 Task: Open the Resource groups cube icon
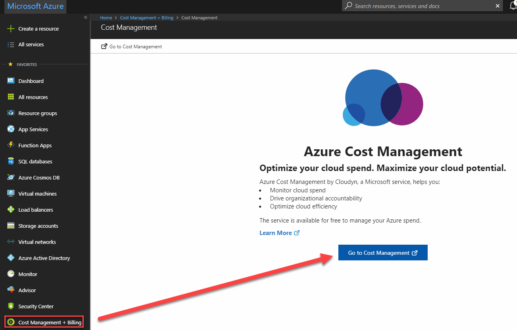(11, 113)
